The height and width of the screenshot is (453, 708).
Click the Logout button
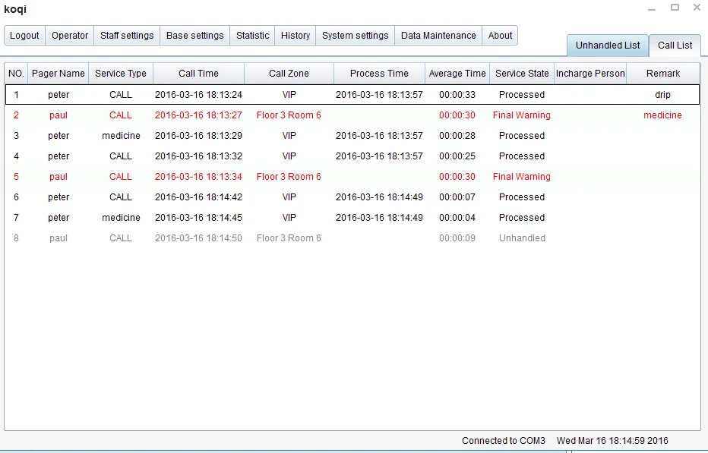(x=24, y=36)
